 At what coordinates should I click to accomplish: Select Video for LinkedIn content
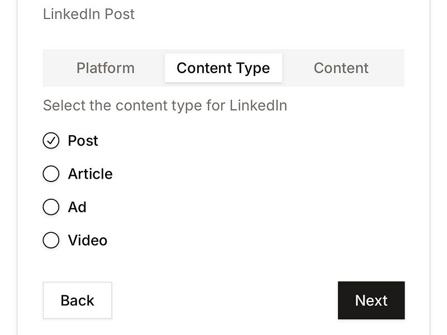[x=51, y=241]
